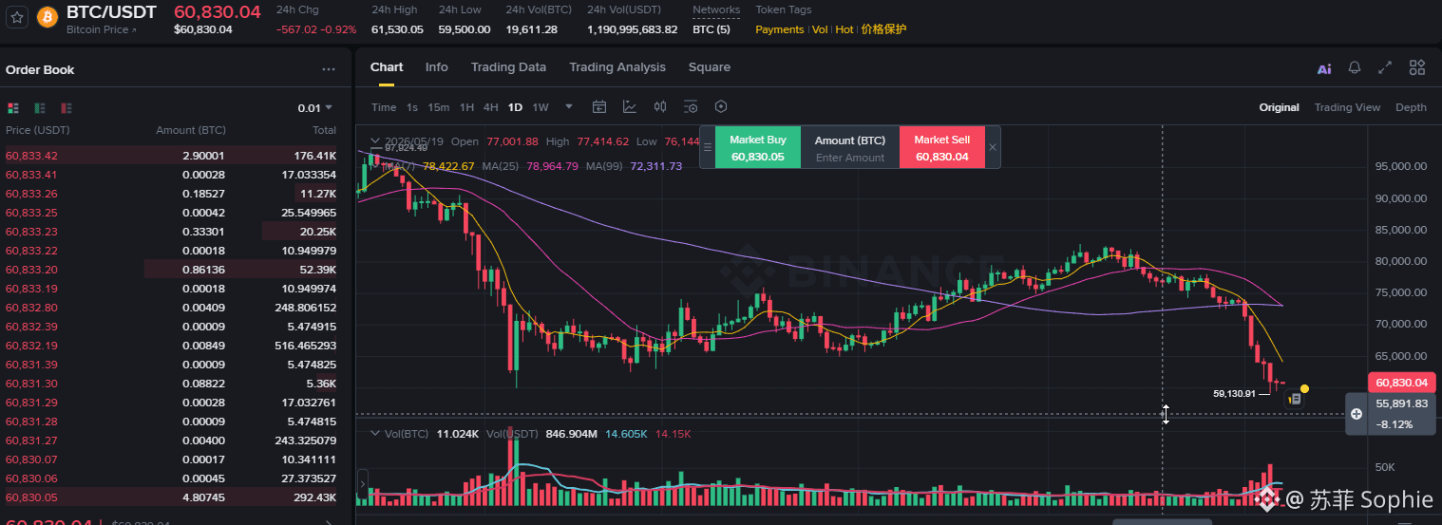Click the red Market Sell button
This screenshot has width=1442, height=525.
click(x=941, y=148)
